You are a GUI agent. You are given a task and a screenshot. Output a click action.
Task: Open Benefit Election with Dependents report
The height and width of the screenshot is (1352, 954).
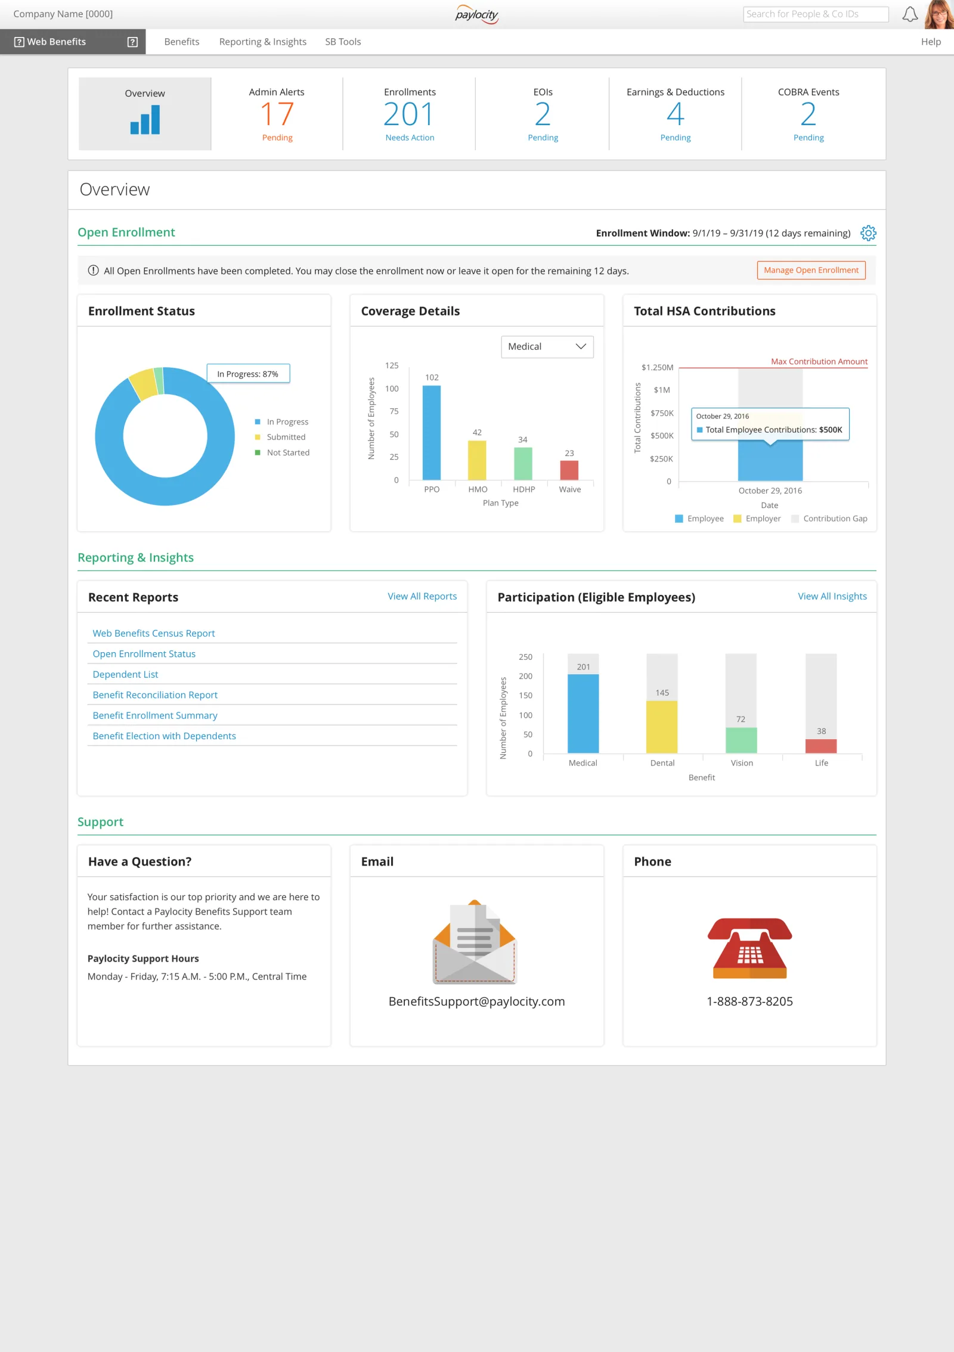click(x=165, y=736)
